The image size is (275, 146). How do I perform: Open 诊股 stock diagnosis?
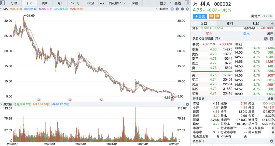tap(135, 3)
